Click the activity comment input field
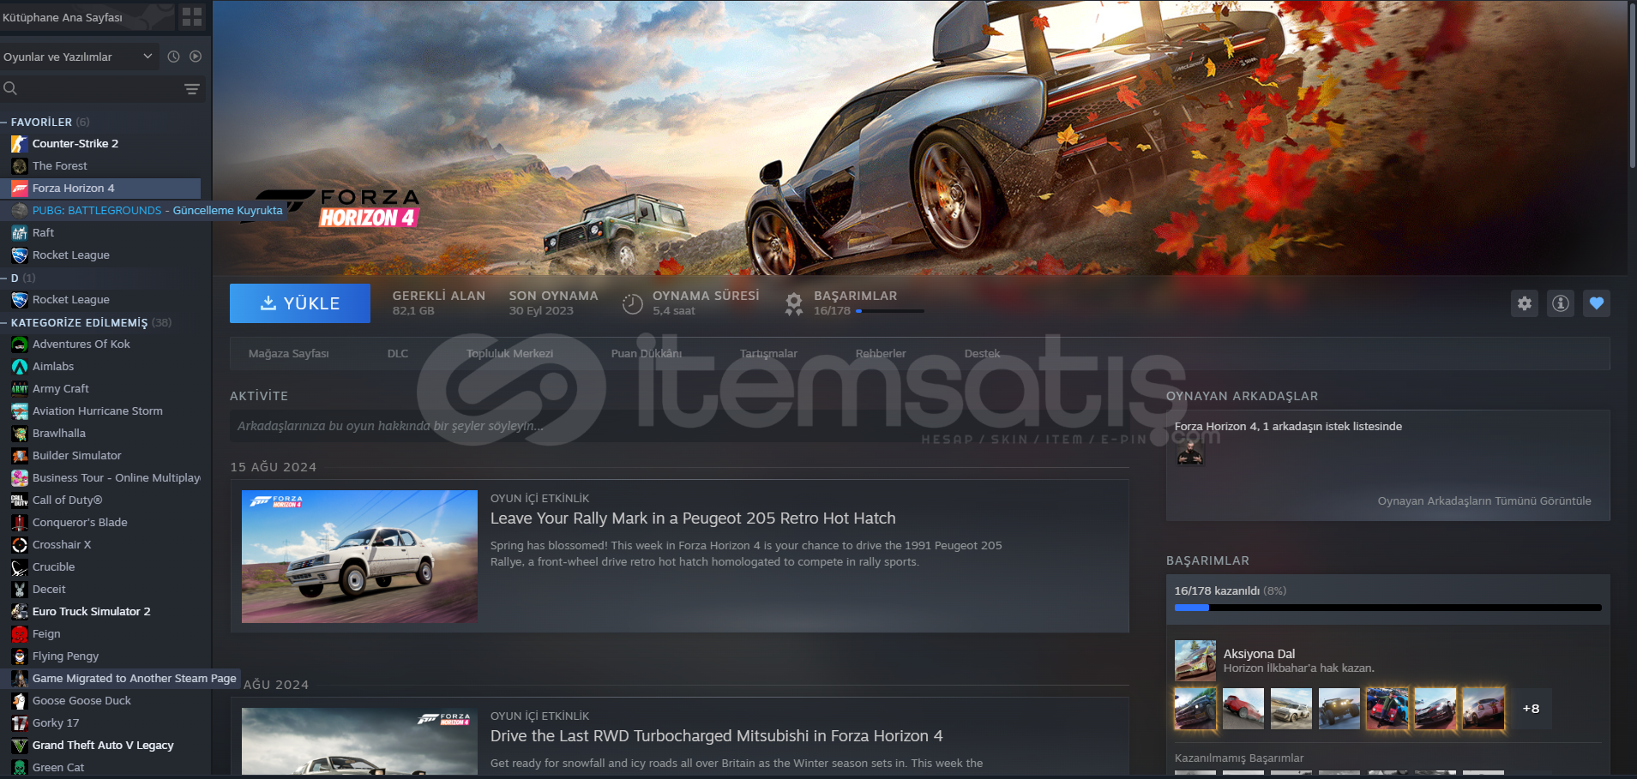 [x=679, y=426]
